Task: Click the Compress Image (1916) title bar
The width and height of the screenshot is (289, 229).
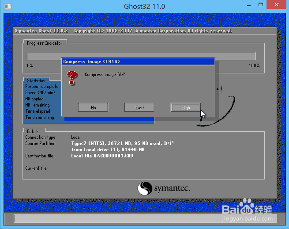Action: click(138, 61)
